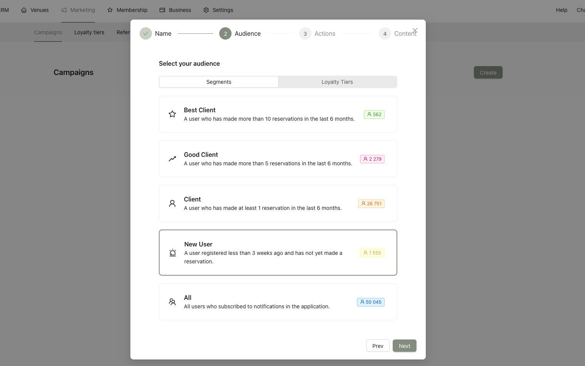The height and width of the screenshot is (366, 585).
Task: Go to the Next step
Action: [404, 346]
